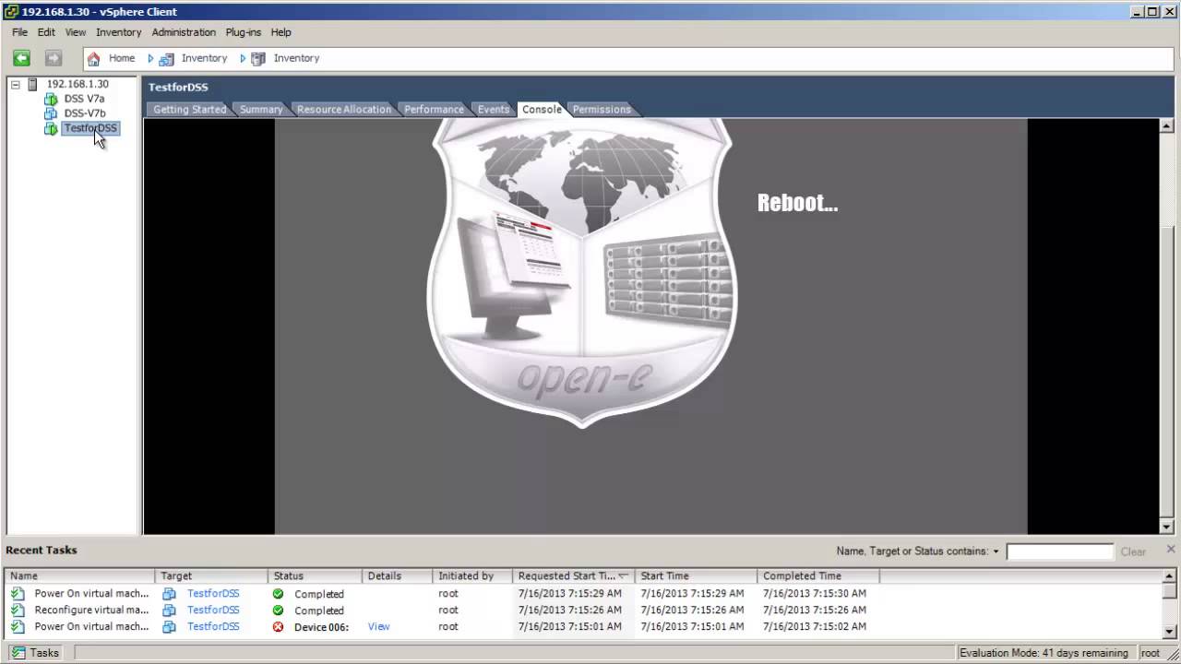This screenshot has height=664, width=1181.
Task: Open the Plug-ins menu
Action: [244, 32]
